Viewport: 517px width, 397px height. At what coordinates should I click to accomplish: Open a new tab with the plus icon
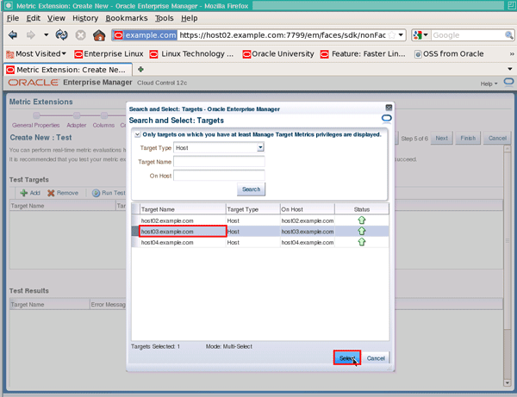(x=140, y=69)
